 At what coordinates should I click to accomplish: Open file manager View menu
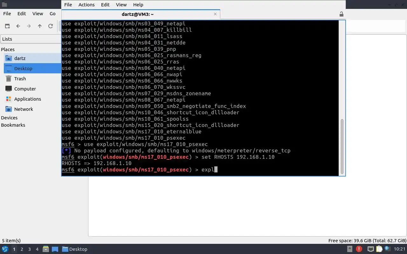click(38, 14)
